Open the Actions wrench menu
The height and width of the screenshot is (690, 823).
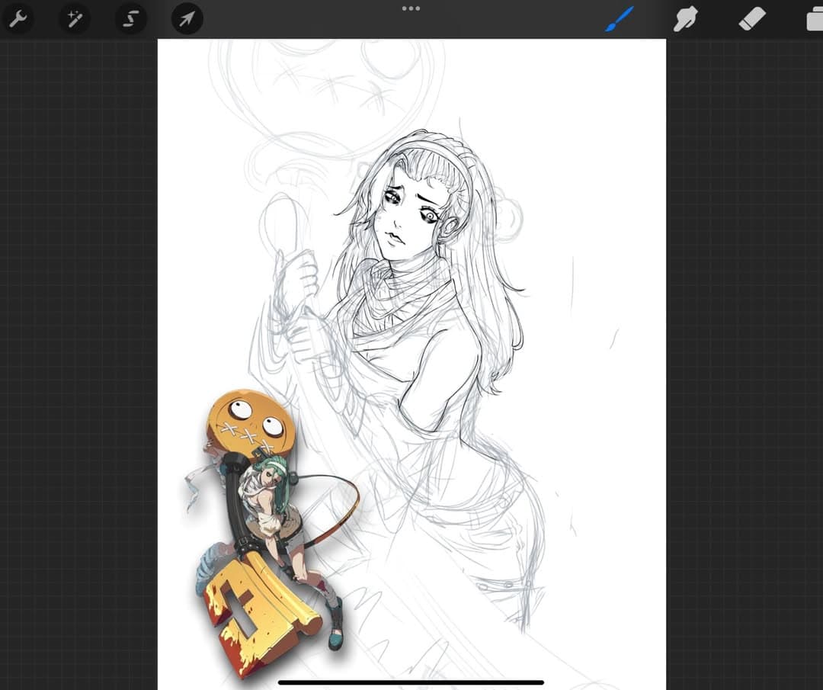pos(18,19)
